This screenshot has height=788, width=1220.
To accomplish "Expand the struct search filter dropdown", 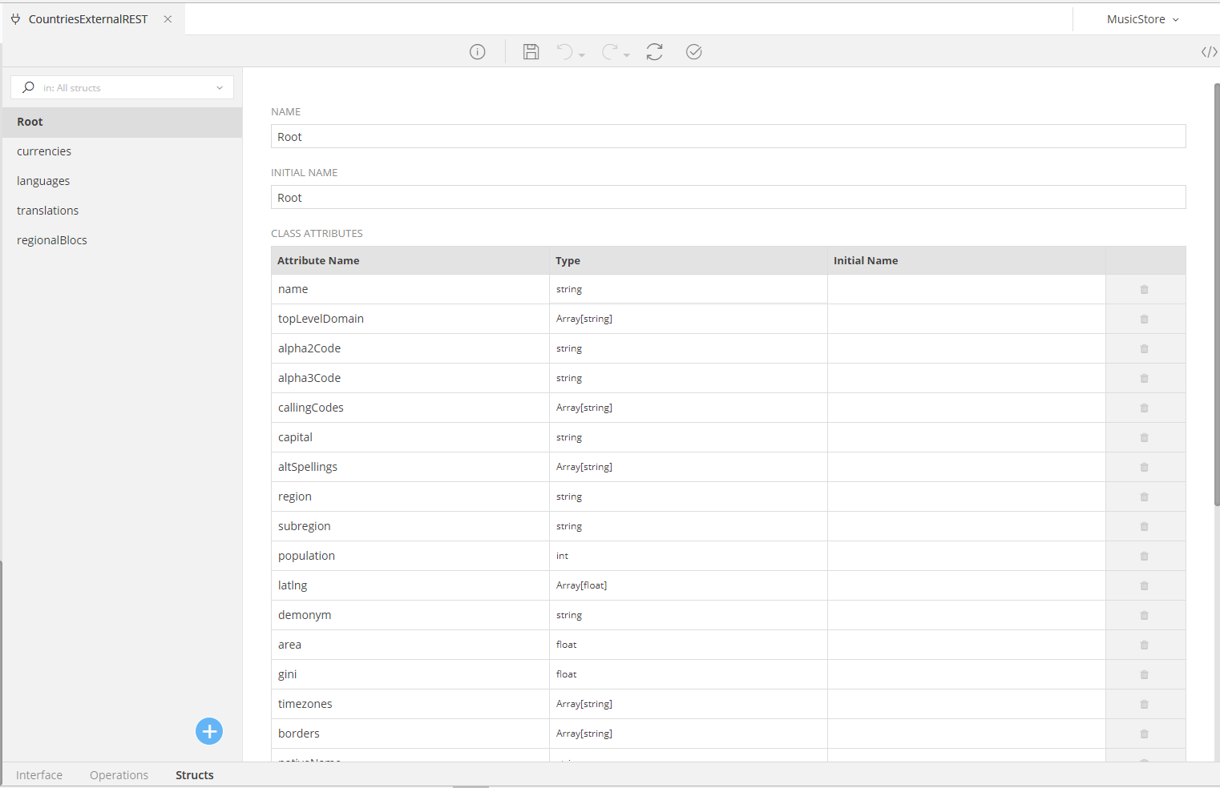I will click(x=220, y=88).
